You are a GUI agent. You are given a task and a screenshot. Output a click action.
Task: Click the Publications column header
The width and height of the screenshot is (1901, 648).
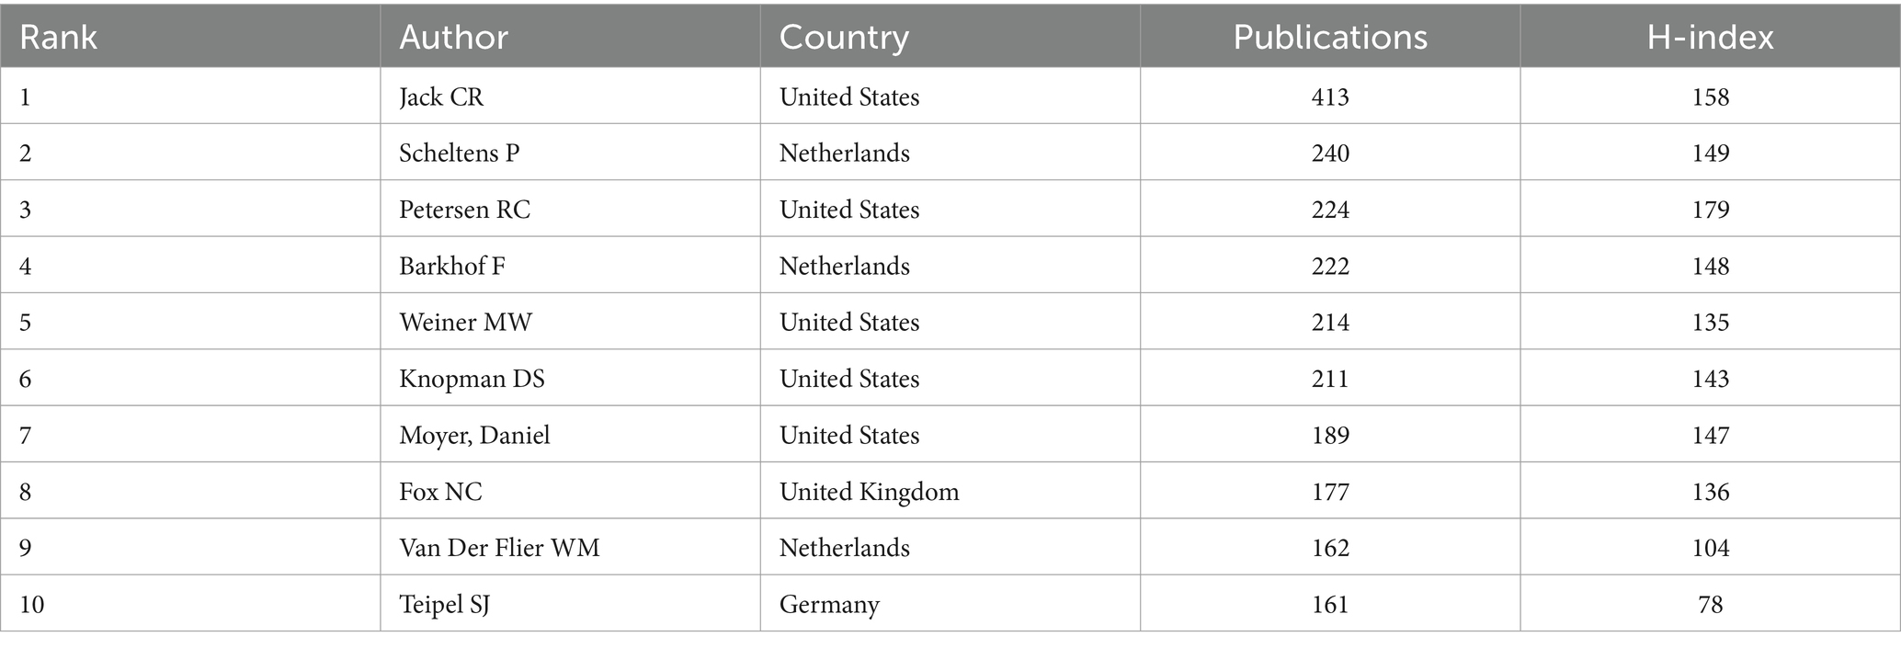(x=1330, y=37)
